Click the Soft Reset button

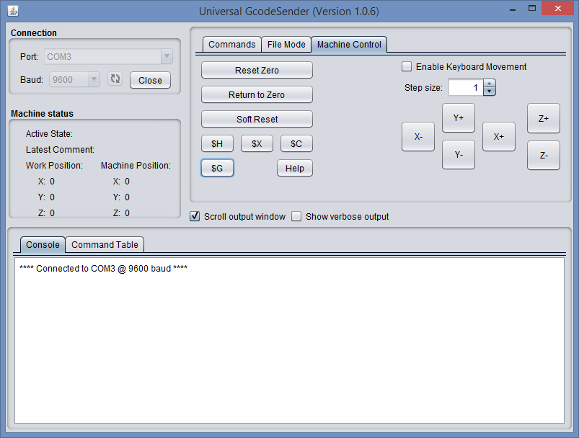[x=257, y=120]
